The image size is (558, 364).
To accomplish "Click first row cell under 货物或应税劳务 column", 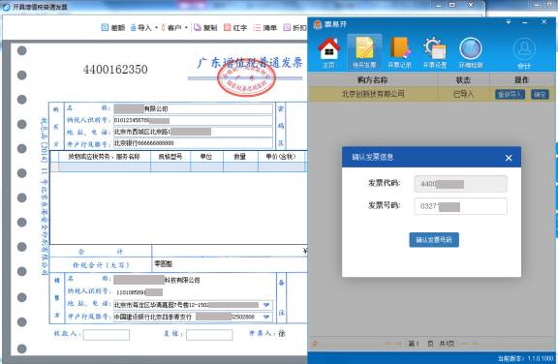I will [x=105, y=167].
